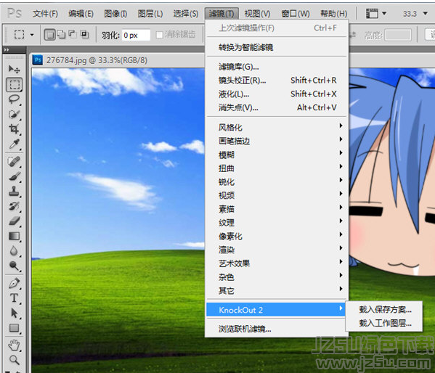Select the Zoom tool
435x373 pixels.
(14, 360)
